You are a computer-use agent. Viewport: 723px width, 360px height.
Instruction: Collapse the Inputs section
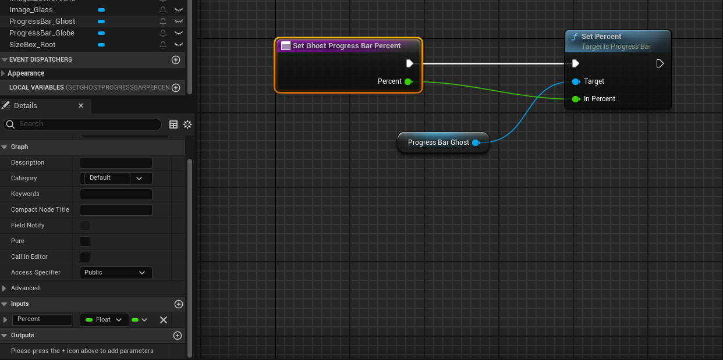pos(4,304)
